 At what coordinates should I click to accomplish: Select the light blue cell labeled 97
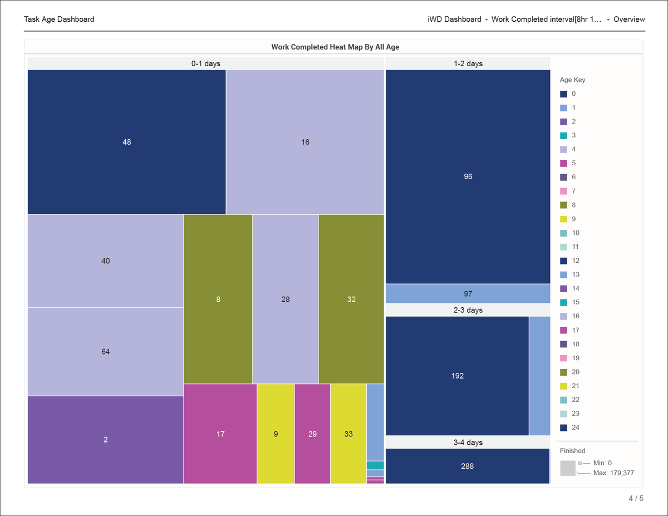[468, 293]
